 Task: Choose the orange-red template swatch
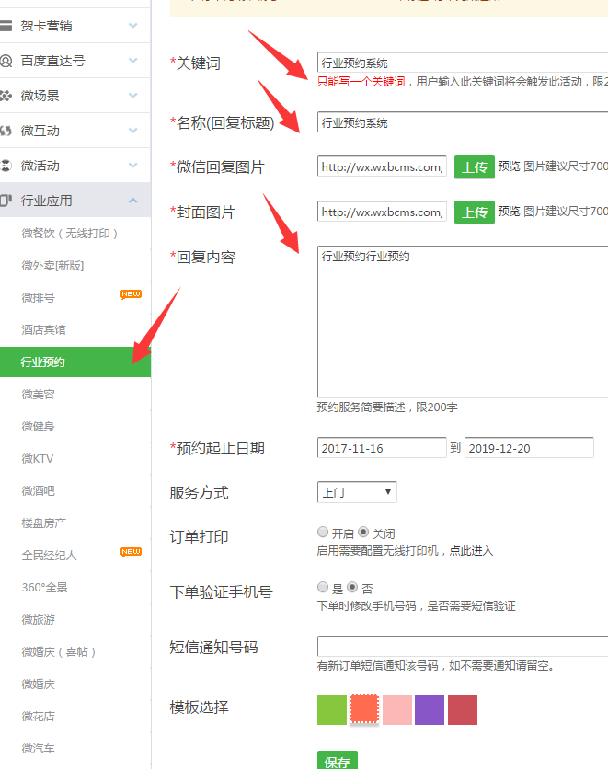tap(364, 708)
